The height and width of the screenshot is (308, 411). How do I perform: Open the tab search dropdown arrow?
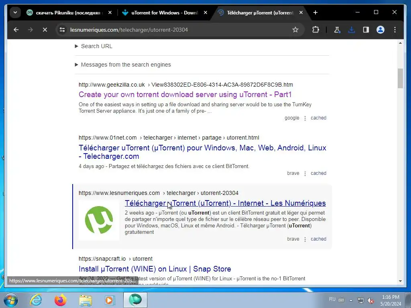click(x=15, y=12)
